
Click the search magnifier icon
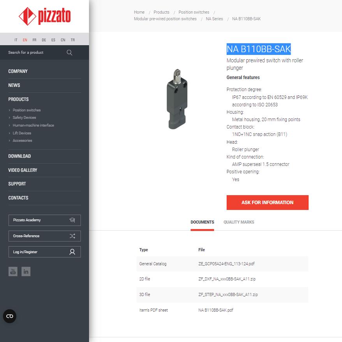pyautogui.click(x=69, y=53)
